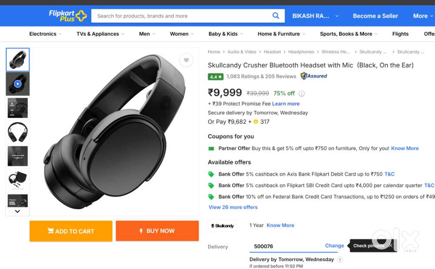Click the Flipkart Assured badge
The width and height of the screenshot is (435, 269).
314,76
